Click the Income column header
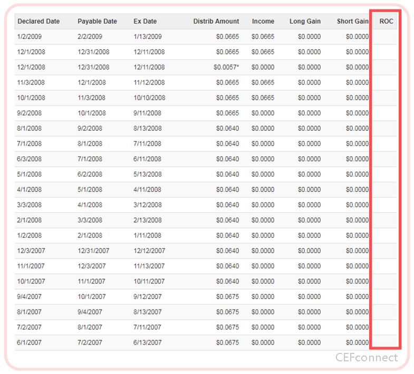The image size is (414, 374). coord(263,22)
